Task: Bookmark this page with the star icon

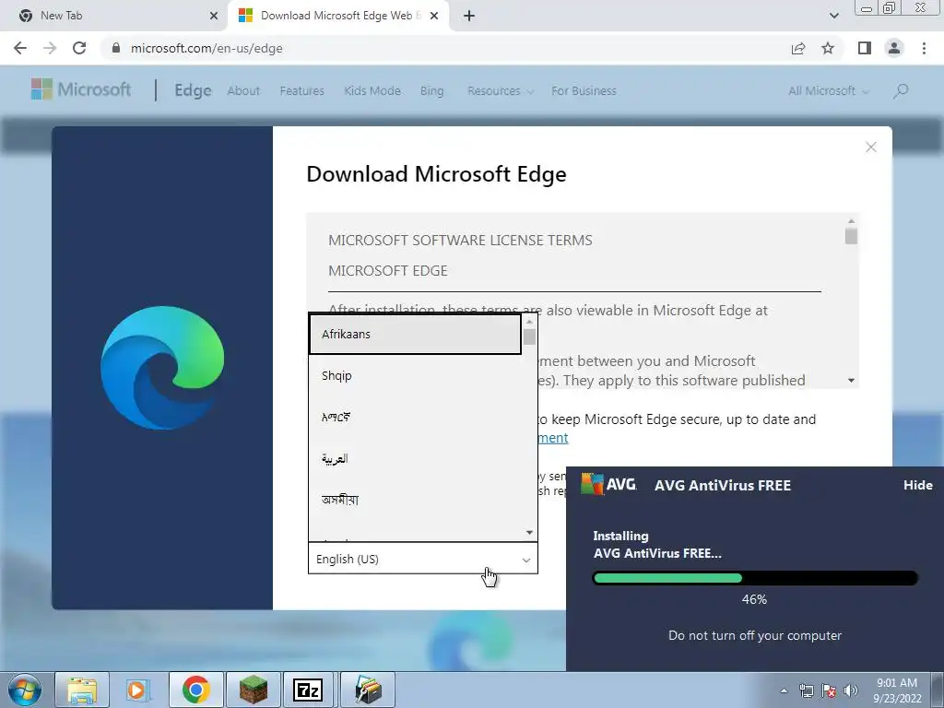Action: coord(828,48)
